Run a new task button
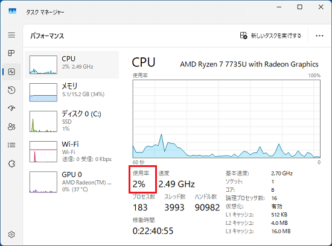This screenshot has height=246, width=332. (270, 36)
